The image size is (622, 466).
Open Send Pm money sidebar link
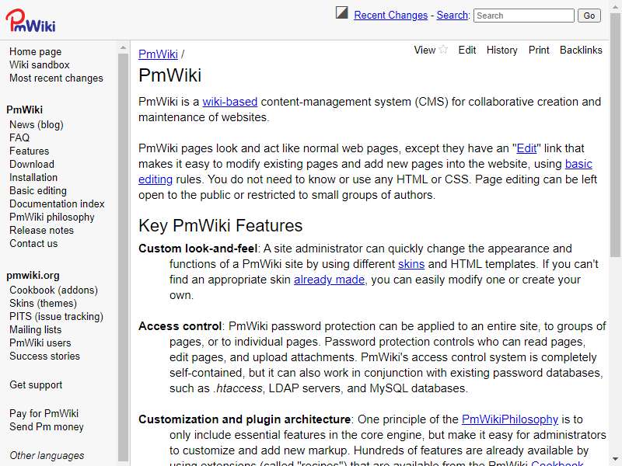pos(47,426)
